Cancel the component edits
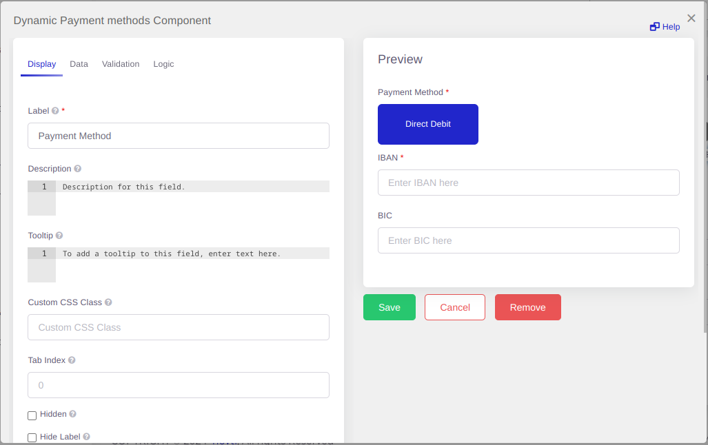 (x=454, y=307)
